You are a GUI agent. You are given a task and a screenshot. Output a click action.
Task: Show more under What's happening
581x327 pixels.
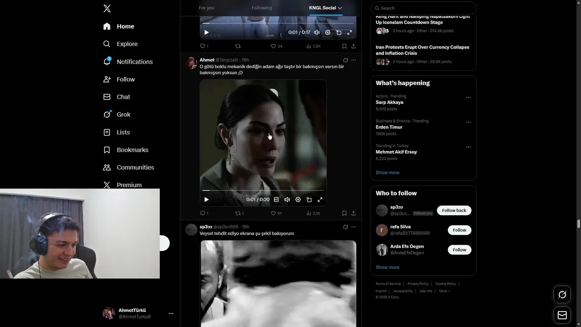coord(388,173)
